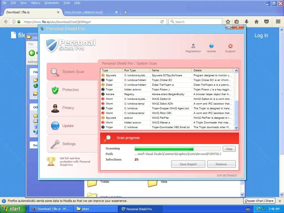The image size is (284, 213).
Task: Open the Update section in sidebar
Action: point(72,126)
